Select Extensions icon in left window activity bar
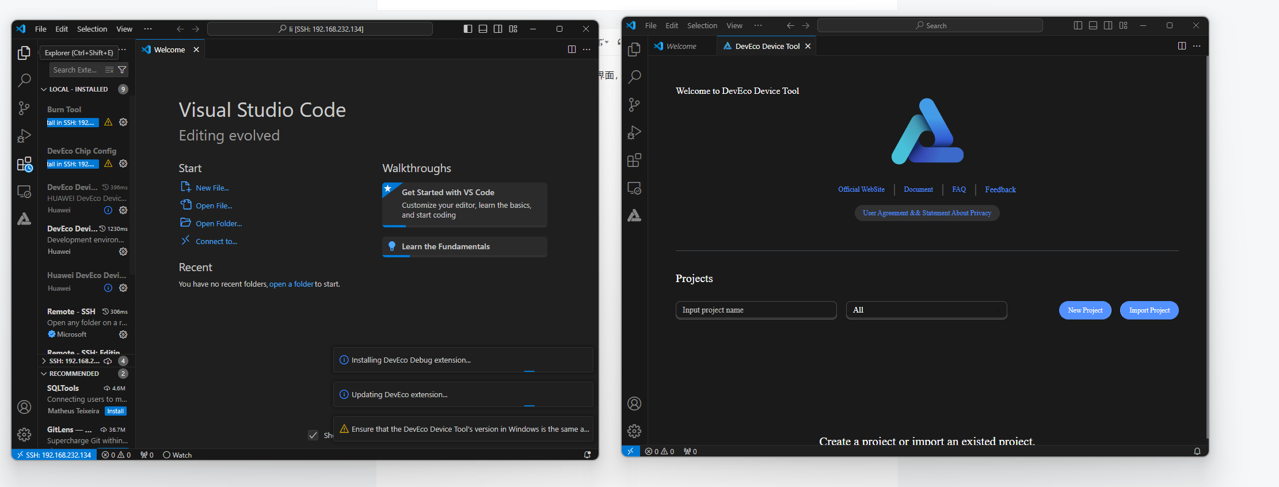Image resolution: width=1279 pixels, height=487 pixels. pyautogui.click(x=24, y=164)
